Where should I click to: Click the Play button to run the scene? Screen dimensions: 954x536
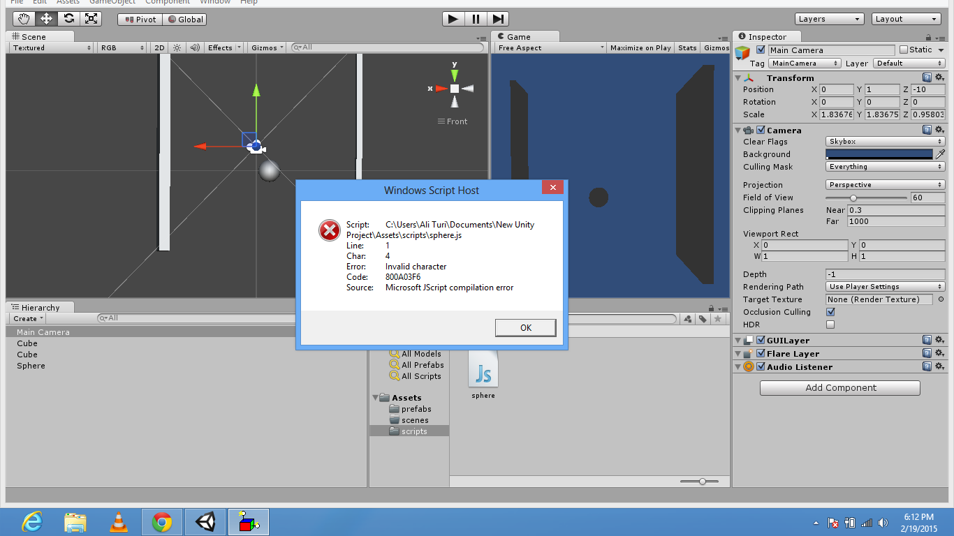(452, 18)
